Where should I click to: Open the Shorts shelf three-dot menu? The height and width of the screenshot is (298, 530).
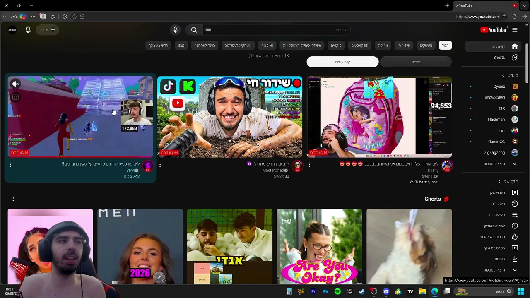pos(13,199)
